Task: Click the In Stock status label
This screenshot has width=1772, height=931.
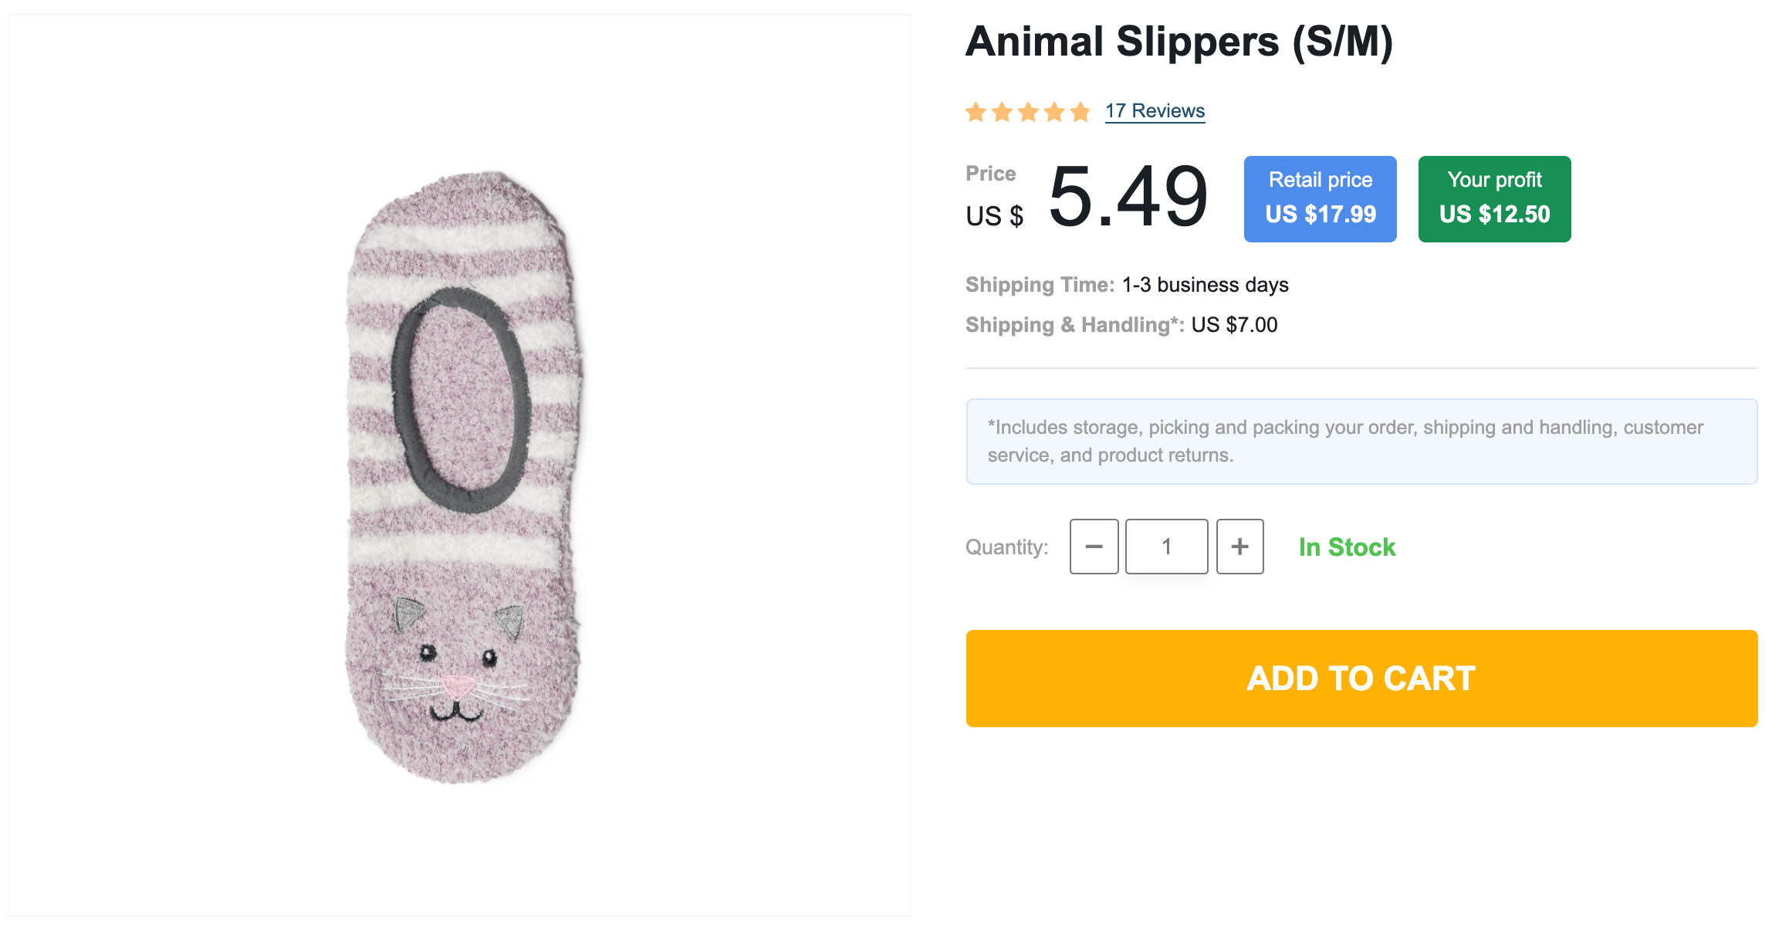Action: tap(1347, 547)
